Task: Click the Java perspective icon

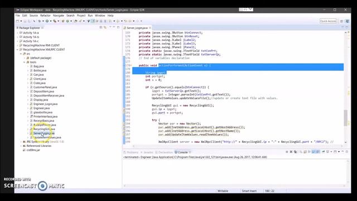Action: click(x=347, y=21)
